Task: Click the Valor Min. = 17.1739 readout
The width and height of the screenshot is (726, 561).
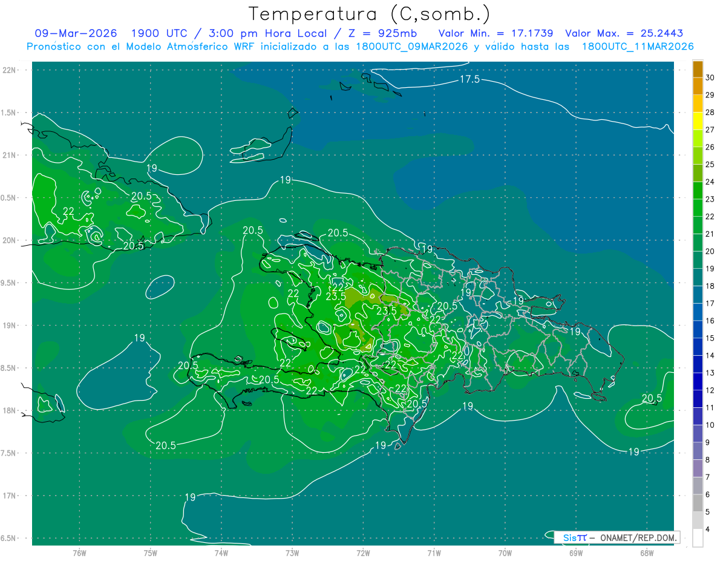Action: click(x=495, y=33)
